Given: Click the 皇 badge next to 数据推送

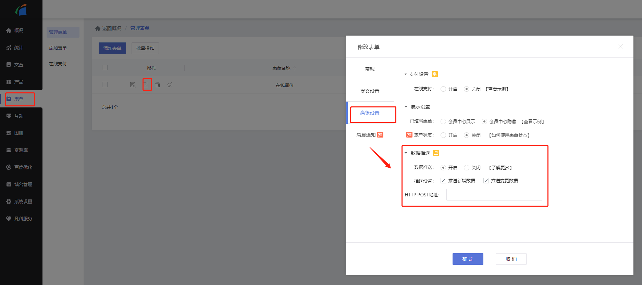Looking at the screenshot, I should point(436,153).
